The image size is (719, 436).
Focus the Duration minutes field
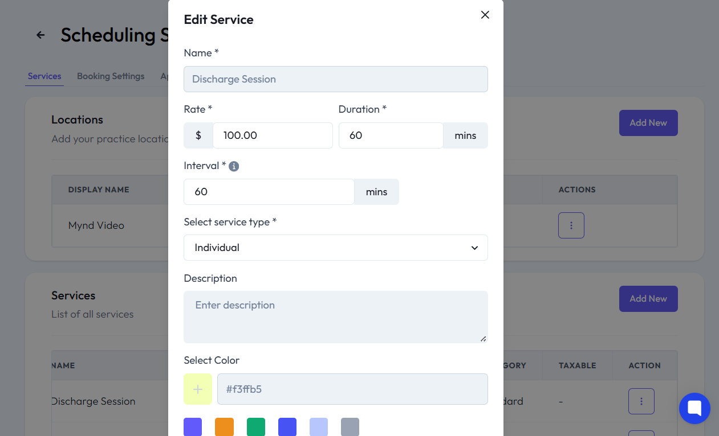[x=391, y=135]
